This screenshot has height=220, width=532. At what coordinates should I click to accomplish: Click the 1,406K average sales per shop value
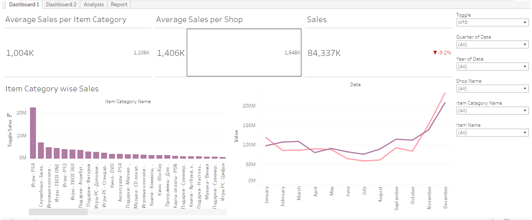click(x=171, y=53)
